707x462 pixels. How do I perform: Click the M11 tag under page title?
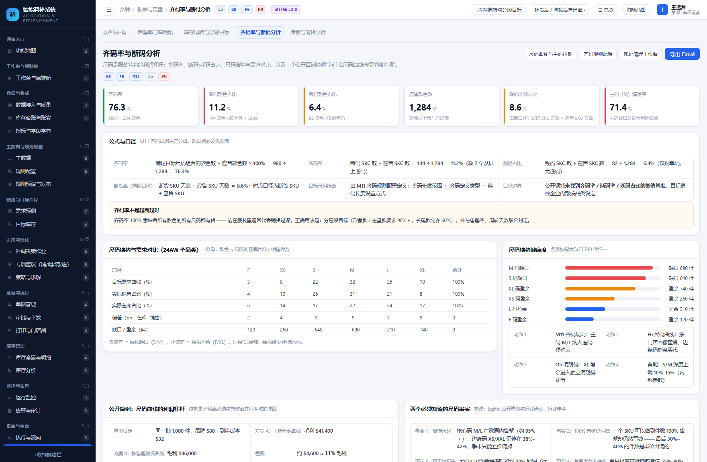coord(136,77)
